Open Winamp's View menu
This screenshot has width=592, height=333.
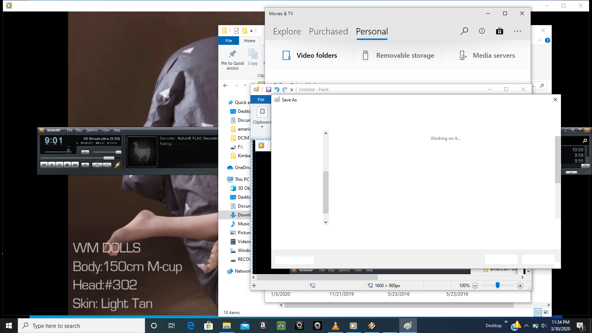[105, 130]
